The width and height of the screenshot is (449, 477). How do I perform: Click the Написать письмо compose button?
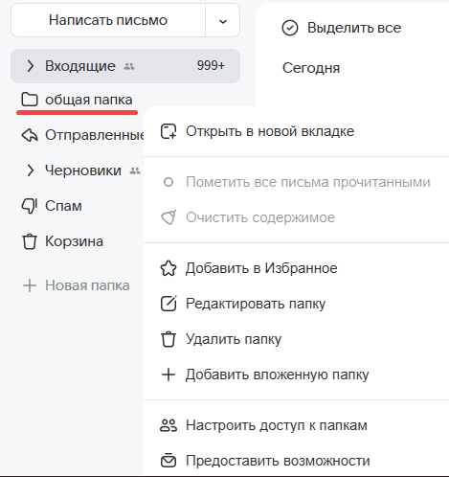click(108, 20)
